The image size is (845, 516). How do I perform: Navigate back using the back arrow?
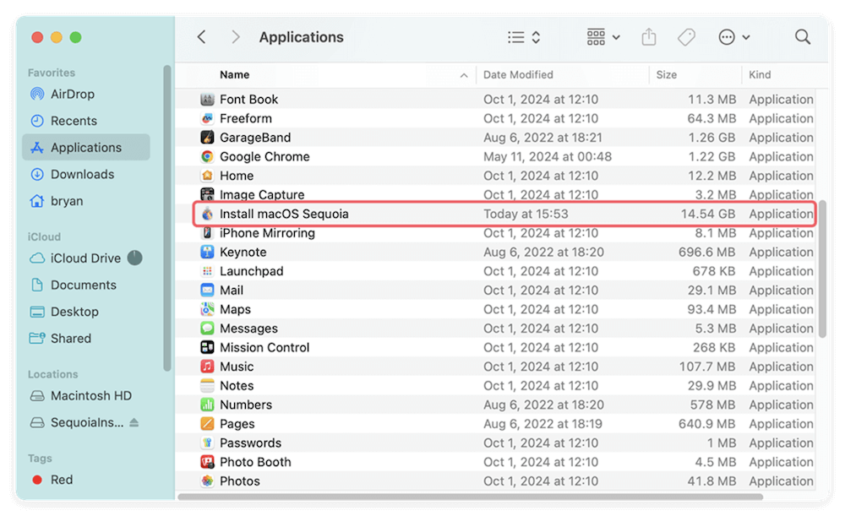coord(200,37)
